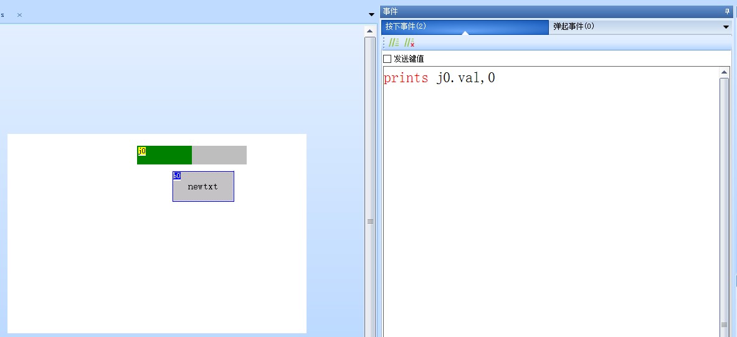The image size is (737, 337).
Task: Switch to the 按下事件(2) tab
Action: [x=464, y=27]
